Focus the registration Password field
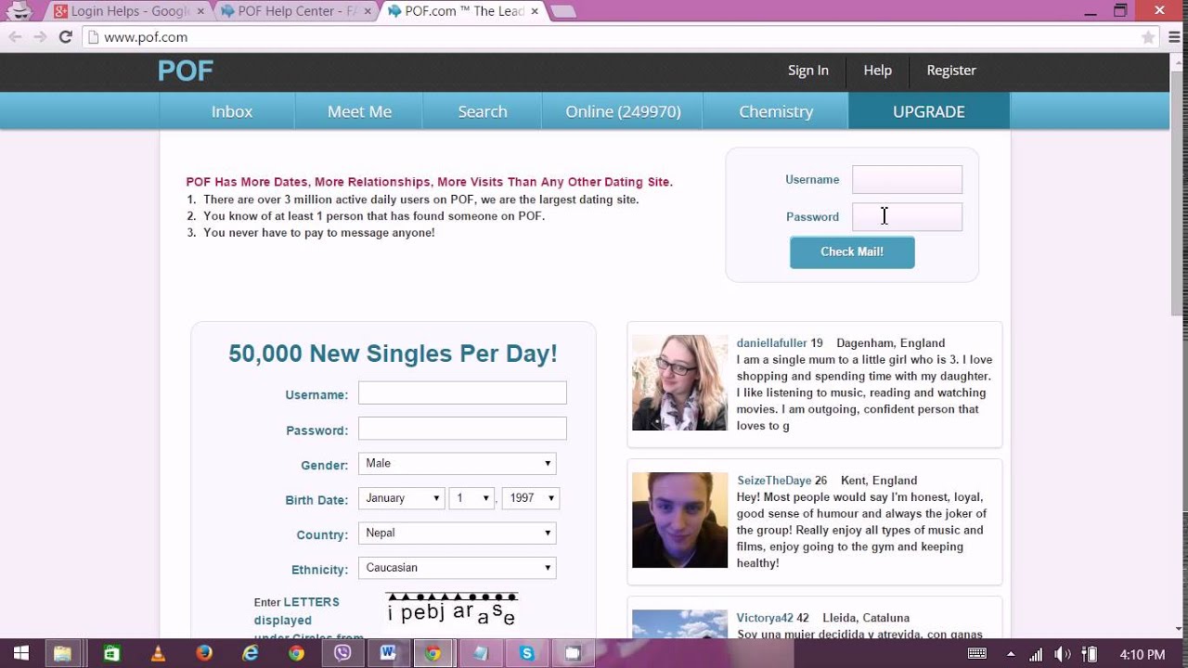The width and height of the screenshot is (1188, 668). [x=462, y=428]
